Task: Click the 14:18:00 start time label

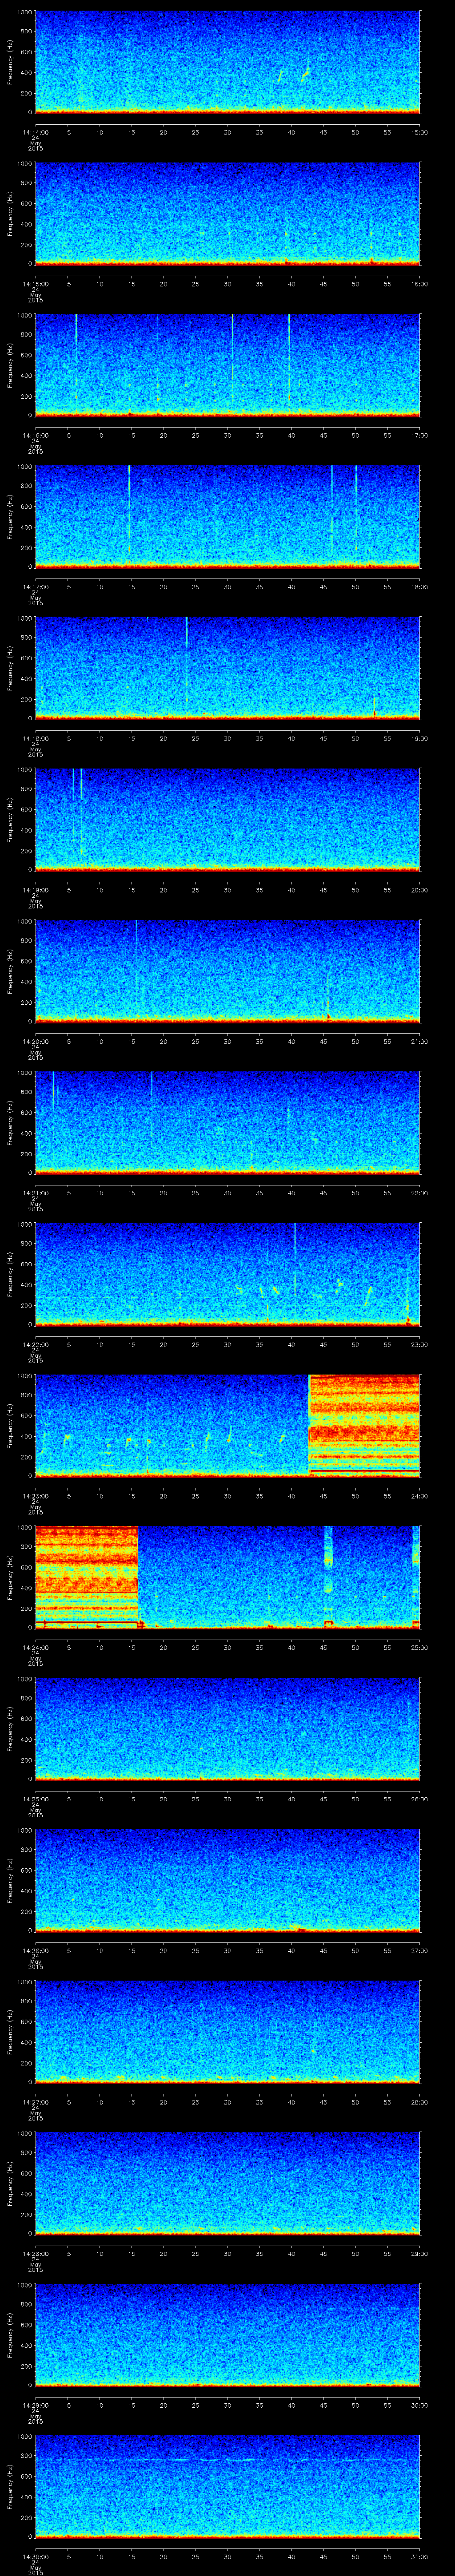Action: tap(35, 738)
